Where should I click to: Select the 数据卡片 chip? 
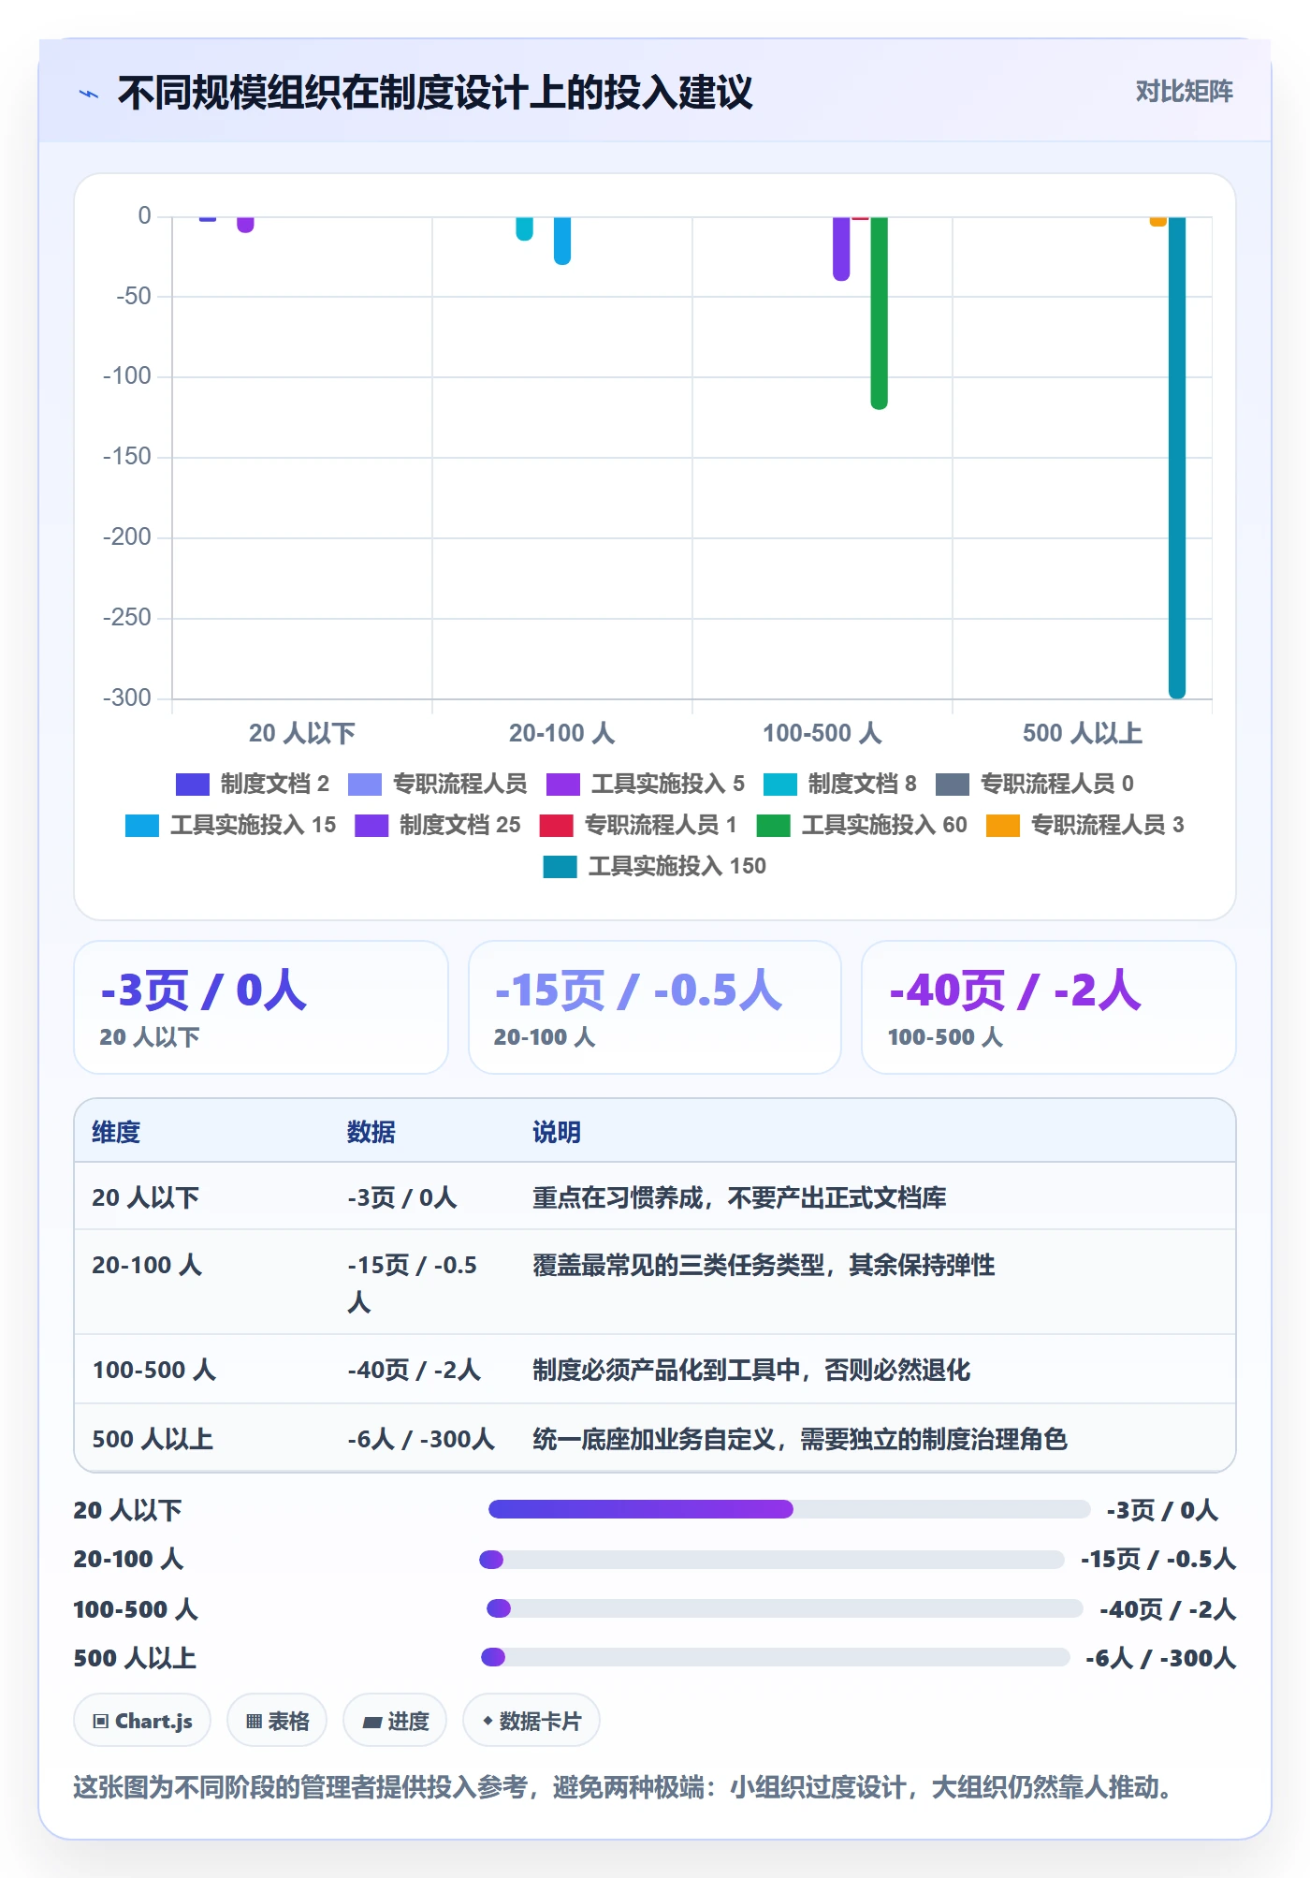coord(531,1721)
